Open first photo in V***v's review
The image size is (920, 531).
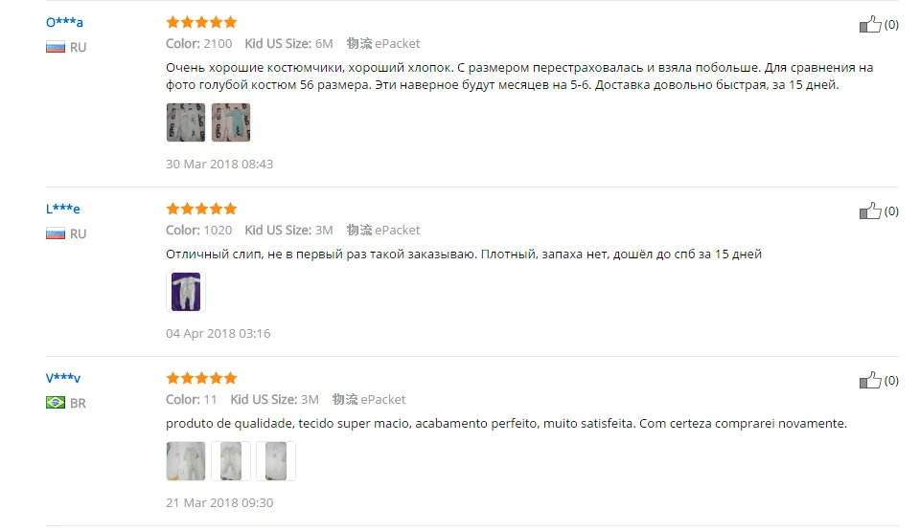tap(186, 461)
